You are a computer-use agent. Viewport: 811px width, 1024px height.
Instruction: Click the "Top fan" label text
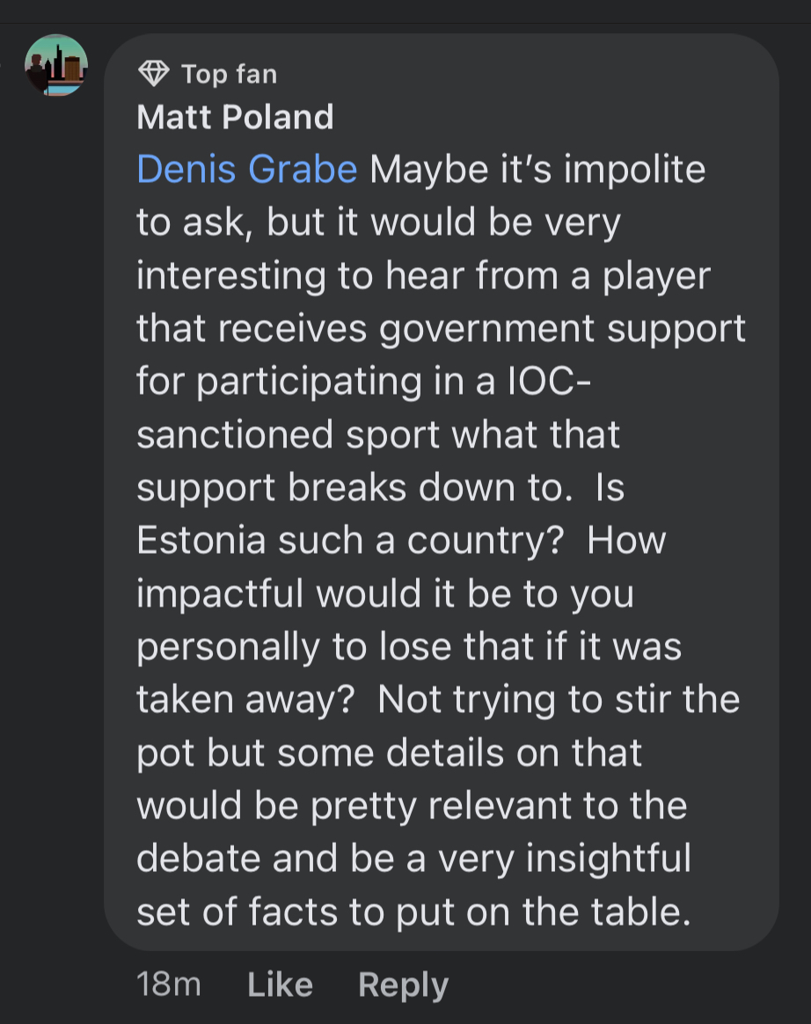tap(229, 75)
